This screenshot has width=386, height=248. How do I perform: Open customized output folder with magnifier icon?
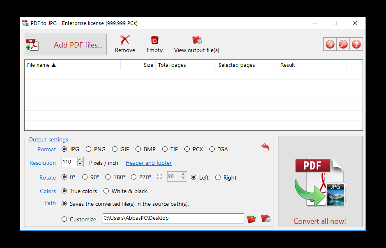(x=266, y=218)
